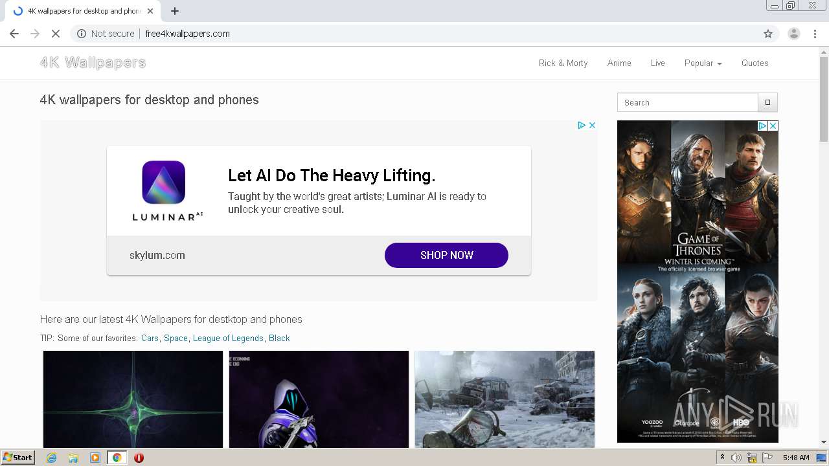This screenshot has height=466, width=829.
Task: Click the Action Center flag tray icon
Action: point(767,458)
